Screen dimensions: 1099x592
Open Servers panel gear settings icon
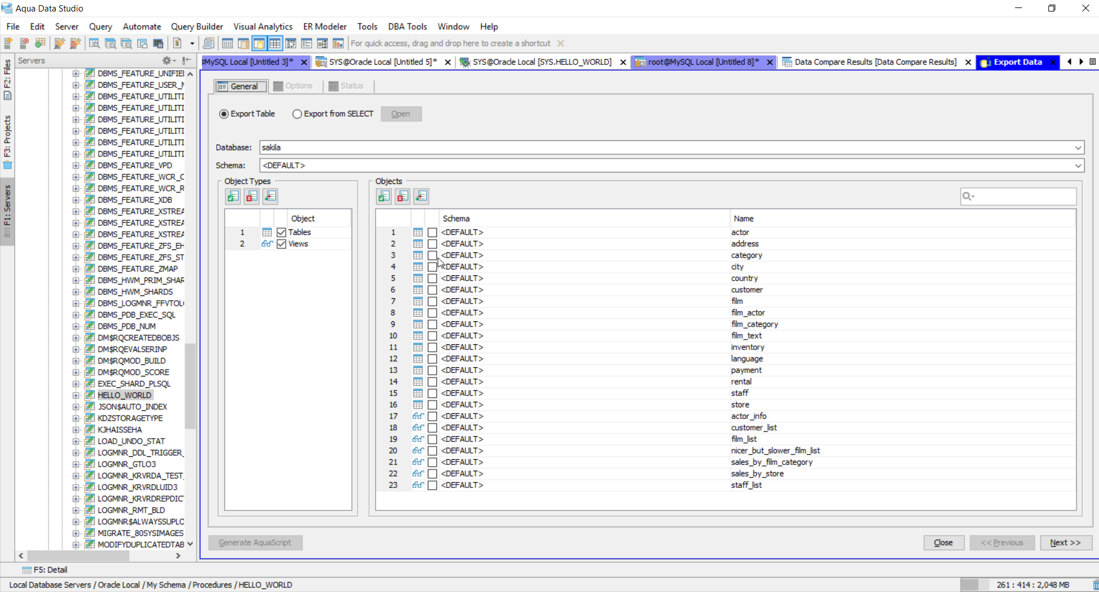[167, 60]
